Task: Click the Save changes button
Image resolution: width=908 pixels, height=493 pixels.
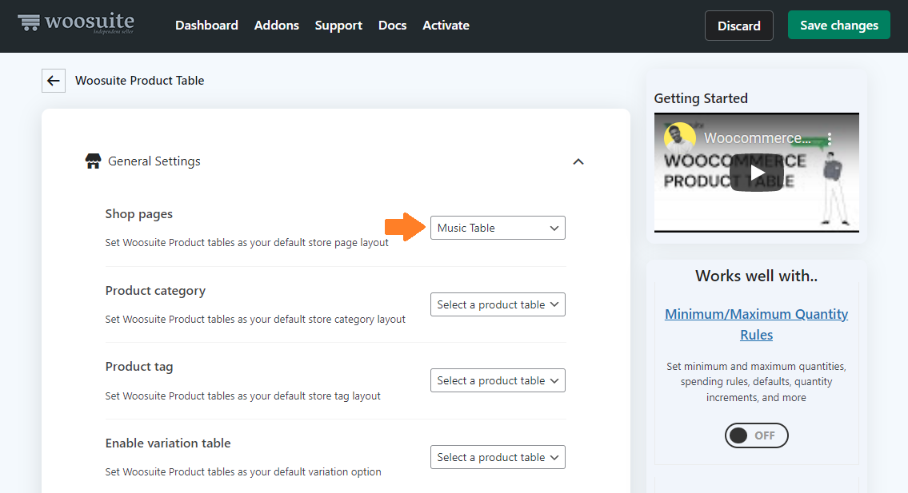Action: click(x=839, y=25)
